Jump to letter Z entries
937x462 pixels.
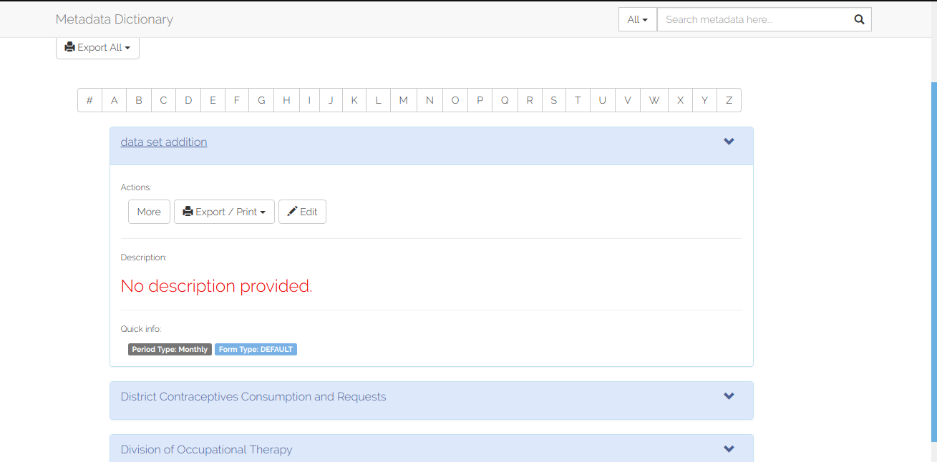(x=729, y=100)
